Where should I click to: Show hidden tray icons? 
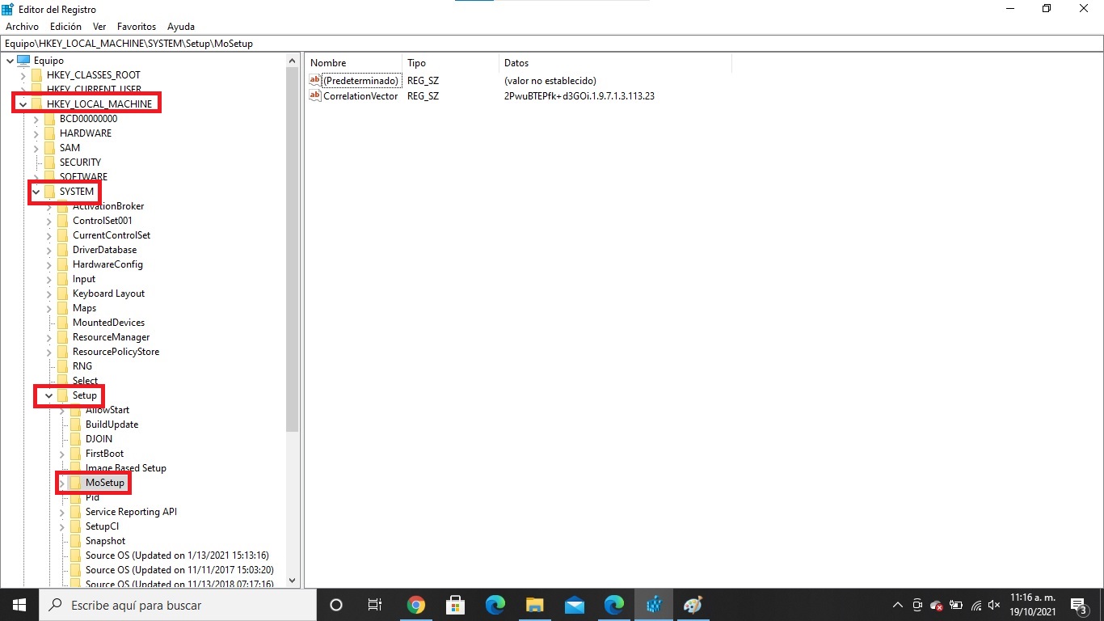point(897,604)
